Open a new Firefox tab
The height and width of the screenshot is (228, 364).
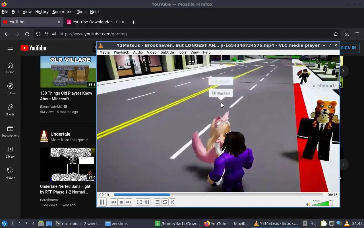134,22
